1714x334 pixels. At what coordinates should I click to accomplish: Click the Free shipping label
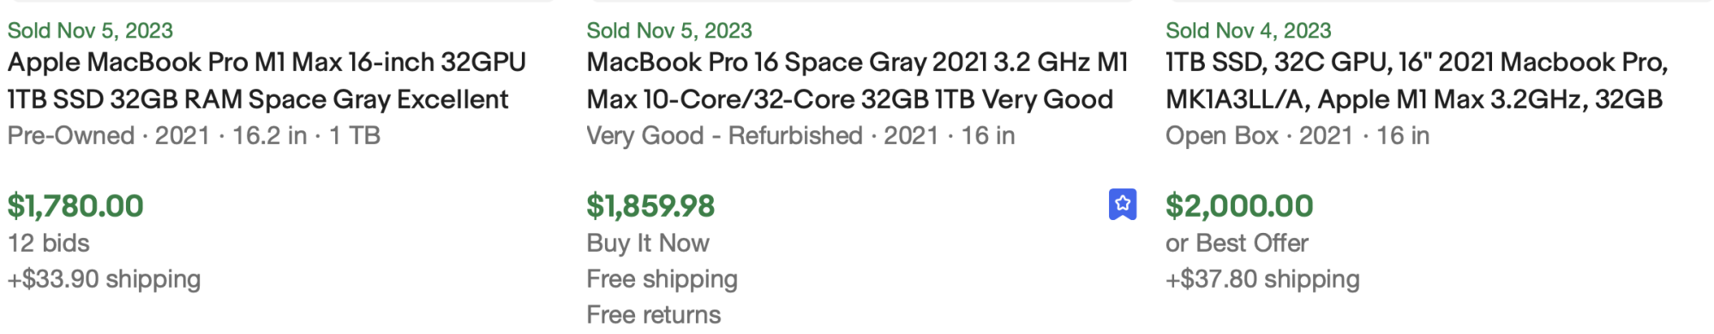(x=662, y=279)
